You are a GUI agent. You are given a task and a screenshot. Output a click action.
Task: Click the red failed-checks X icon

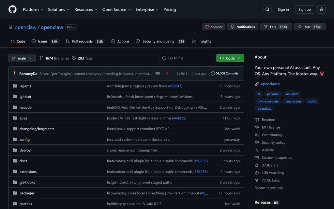click(x=167, y=73)
